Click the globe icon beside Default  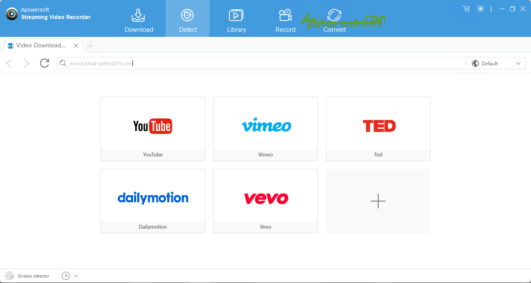click(x=475, y=63)
